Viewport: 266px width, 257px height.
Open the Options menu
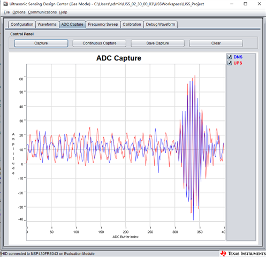(19, 12)
